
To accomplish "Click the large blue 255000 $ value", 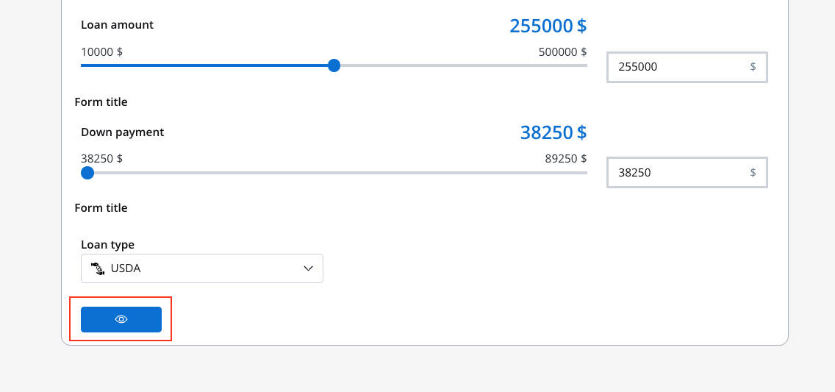I will point(548,26).
